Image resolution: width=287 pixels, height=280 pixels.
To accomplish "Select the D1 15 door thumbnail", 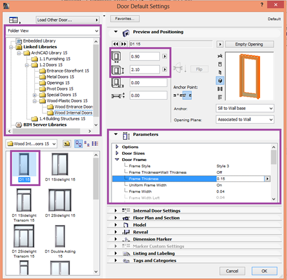I will point(24,167).
